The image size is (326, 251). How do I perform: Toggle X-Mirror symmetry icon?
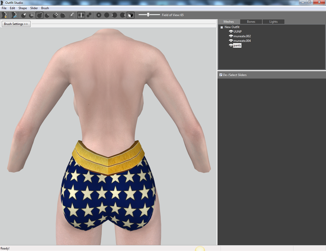click(81, 15)
